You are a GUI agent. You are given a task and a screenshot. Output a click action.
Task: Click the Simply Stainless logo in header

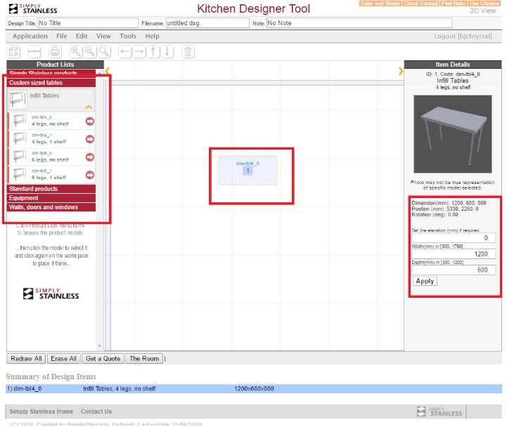pyautogui.click(x=33, y=8)
